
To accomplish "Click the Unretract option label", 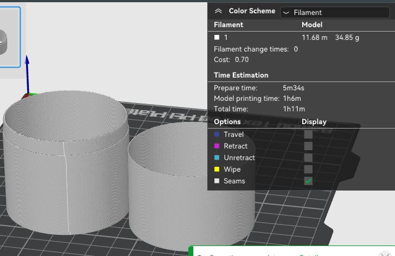I will click(x=239, y=157).
